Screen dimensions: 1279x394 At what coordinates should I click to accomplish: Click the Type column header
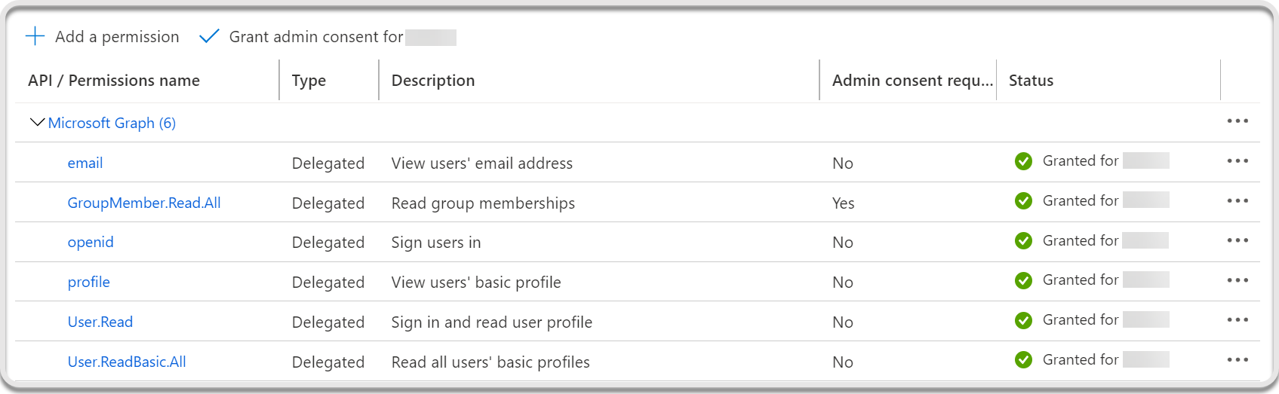pyautogui.click(x=309, y=81)
